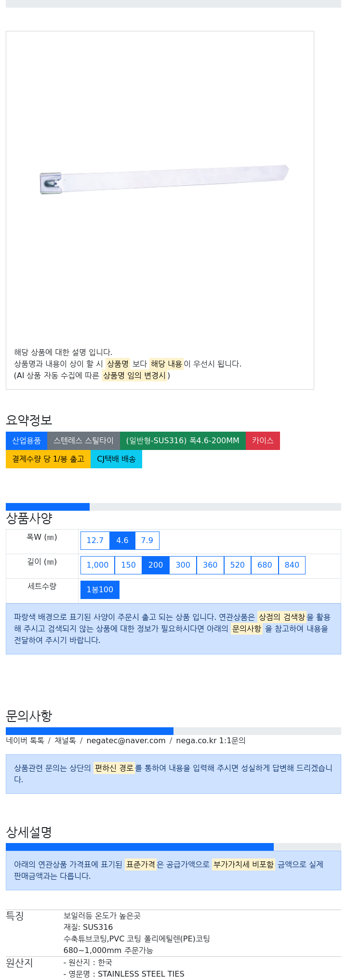The height and width of the screenshot is (980, 347).
Task: Click the red 카이스 brand tag
Action: point(263,441)
